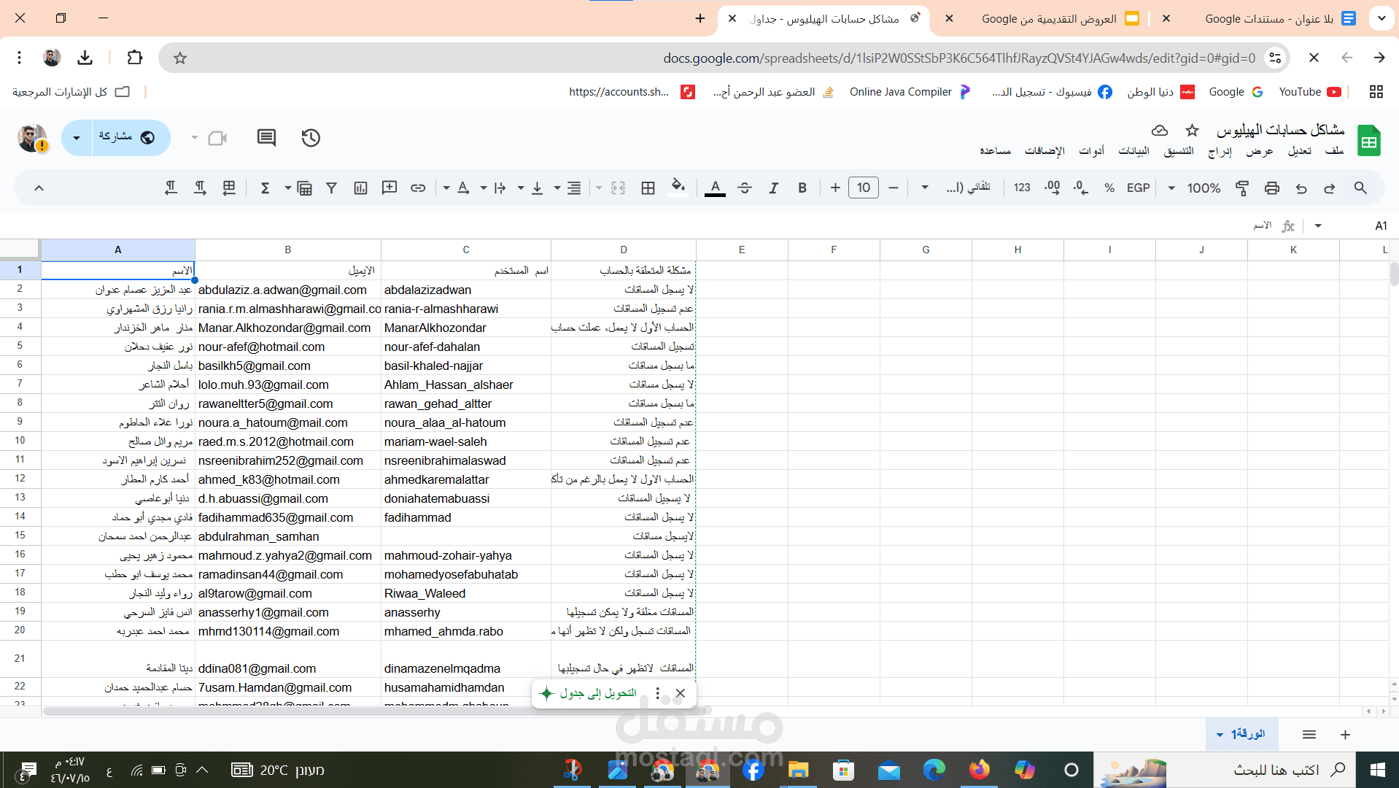Toggle strikethrough formatting
Screen dimensions: 1399x788
click(745, 188)
